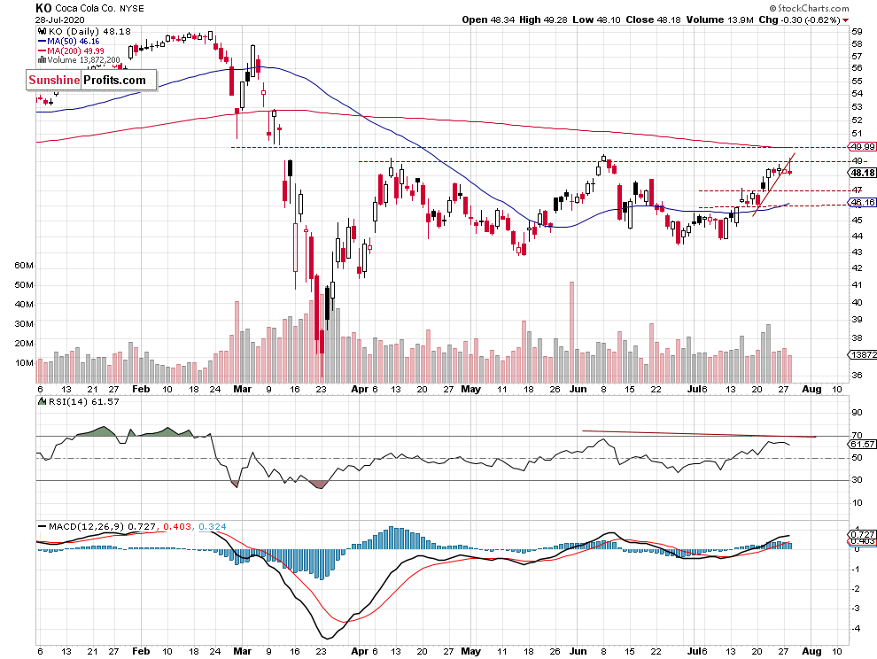The width and height of the screenshot is (877, 659).
Task: Click the 30 level on the RSI axis
Action: [857, 479]
